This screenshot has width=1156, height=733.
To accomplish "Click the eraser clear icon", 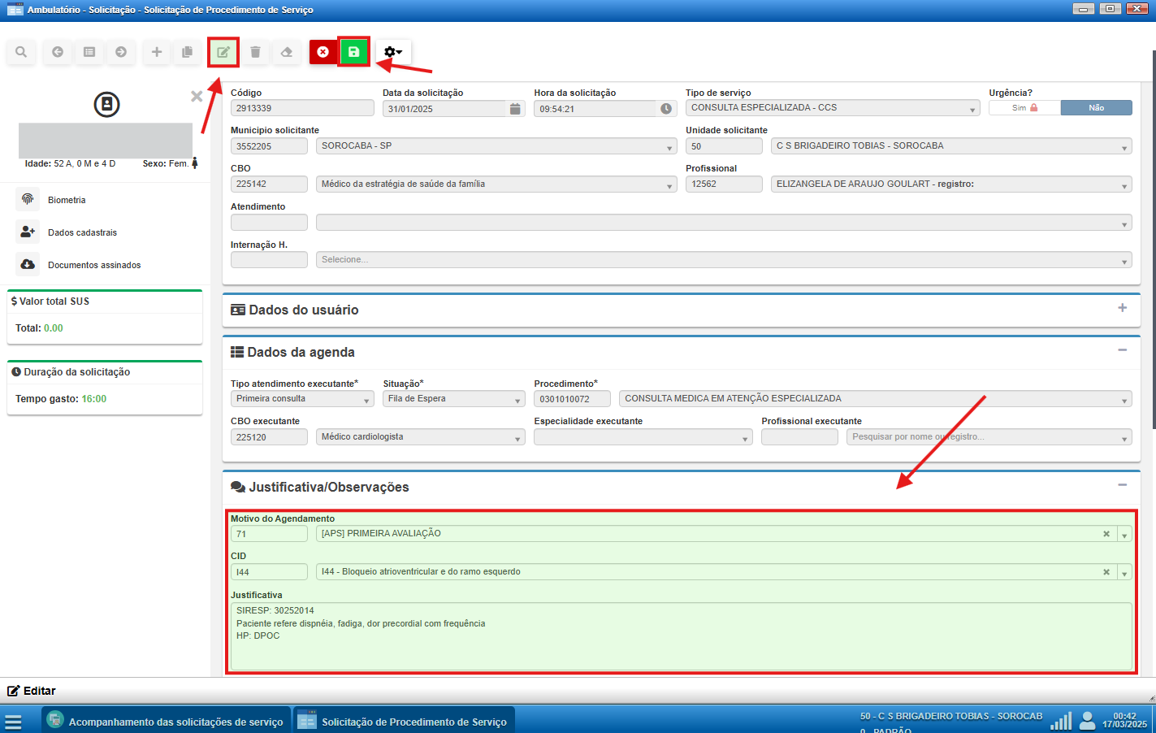I will pos(286,52).
